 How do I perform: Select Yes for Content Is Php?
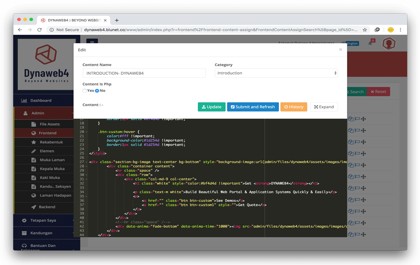click(x=84, y=91)
